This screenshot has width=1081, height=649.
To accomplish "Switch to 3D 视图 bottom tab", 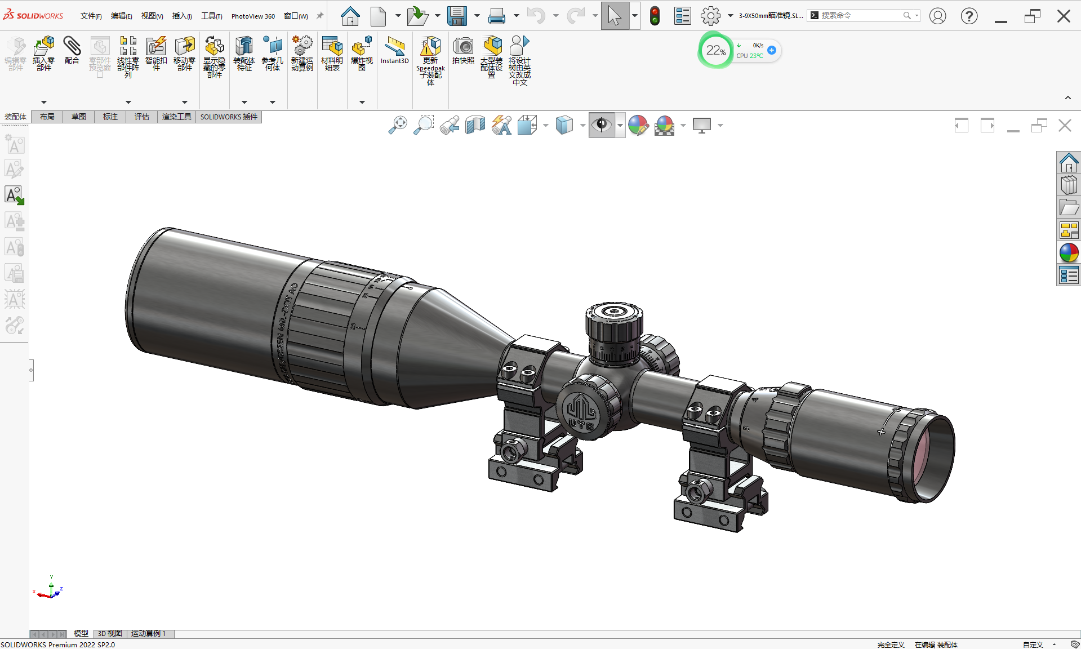I will coord(110,634).
